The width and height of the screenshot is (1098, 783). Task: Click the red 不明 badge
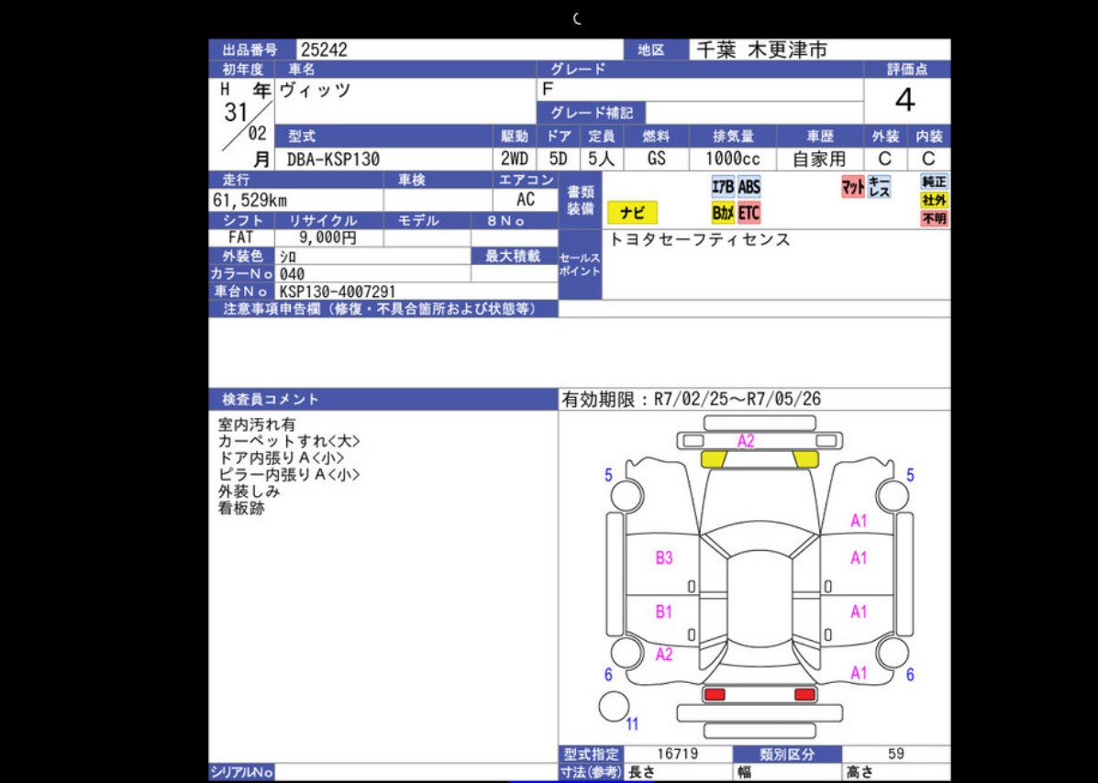click(x=935, y=218)
